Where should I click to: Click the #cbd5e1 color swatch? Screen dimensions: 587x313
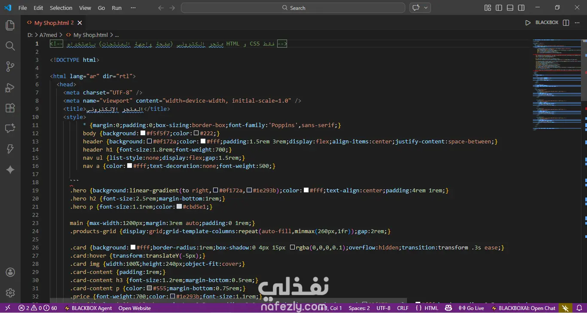tap(179, 207)
